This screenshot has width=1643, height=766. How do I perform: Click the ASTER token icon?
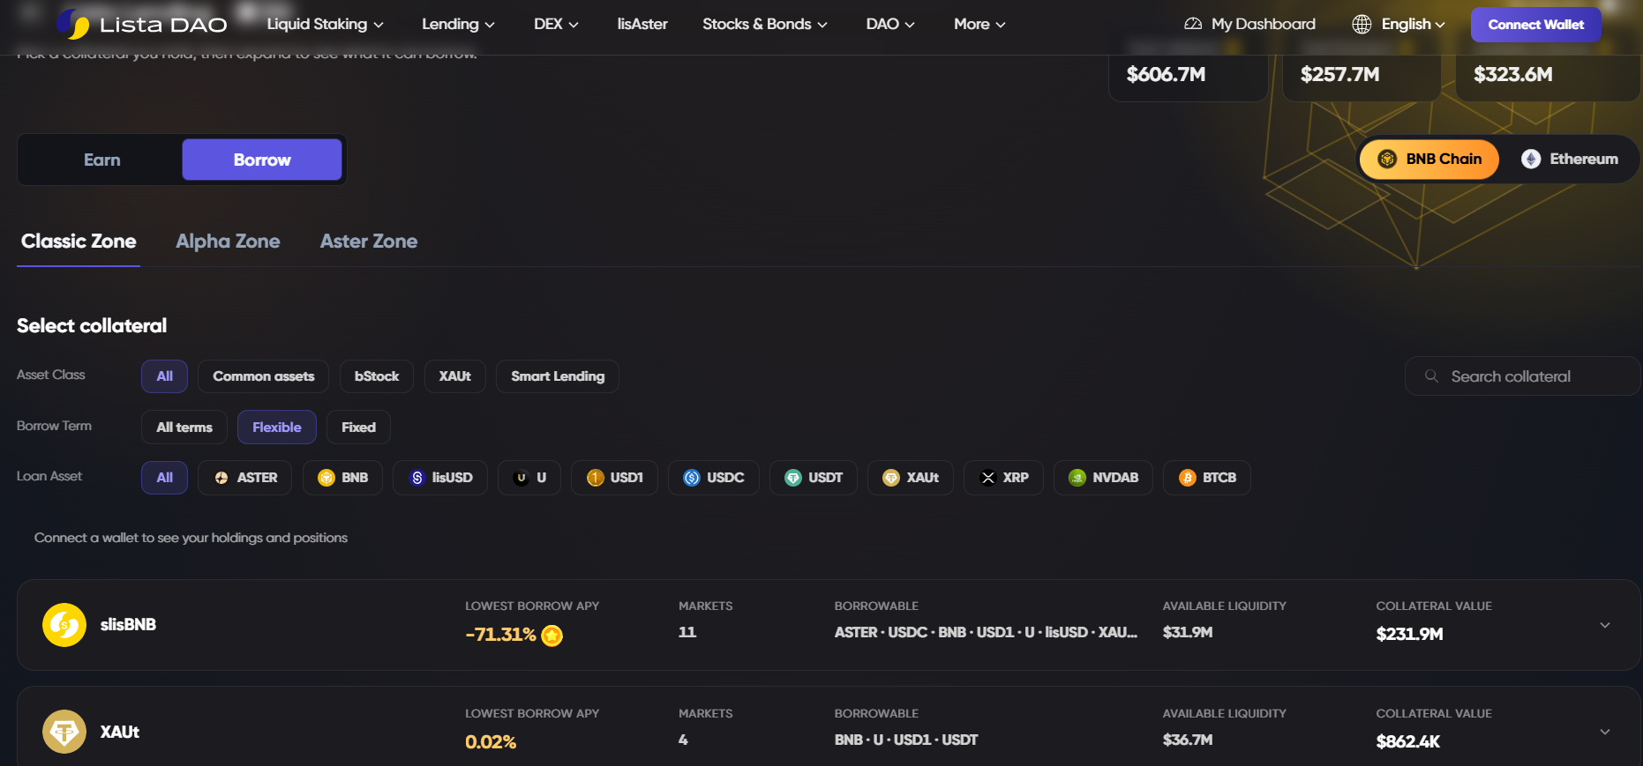(x=221, y=478)
